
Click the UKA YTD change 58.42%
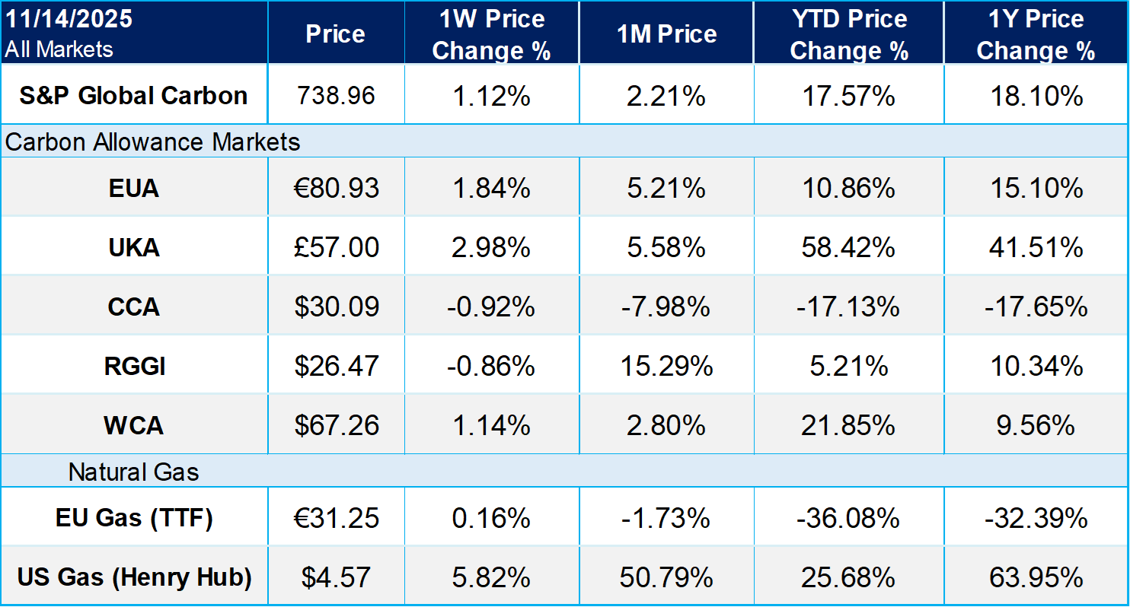coord(849,246)
